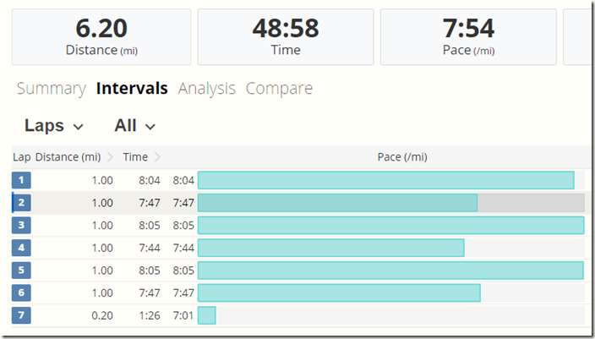
Task: Click the 7:54 Pace stat card
Action: click(468, 36)
